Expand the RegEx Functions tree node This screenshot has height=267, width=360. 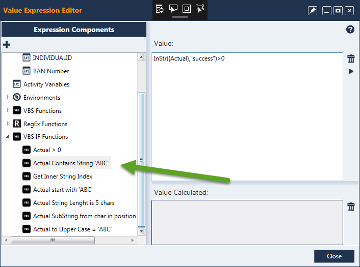(x=8, y=124)
